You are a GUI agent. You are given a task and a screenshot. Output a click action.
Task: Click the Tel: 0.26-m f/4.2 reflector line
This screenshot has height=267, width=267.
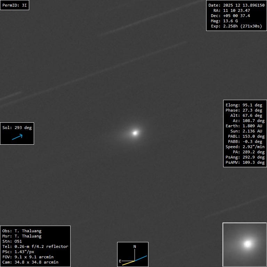tap(35, 246)
